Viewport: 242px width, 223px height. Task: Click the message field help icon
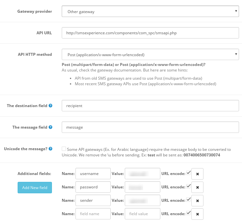point(50,127)
